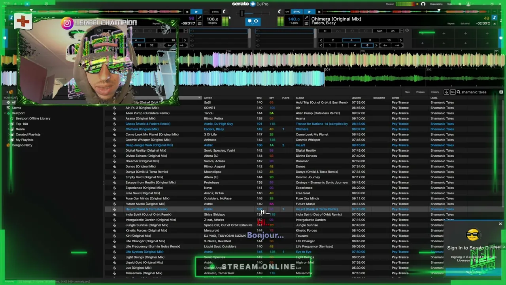Click Edit Grid on the right deck
The width and height of the screenshot is (506, 285).
[465, 24]
